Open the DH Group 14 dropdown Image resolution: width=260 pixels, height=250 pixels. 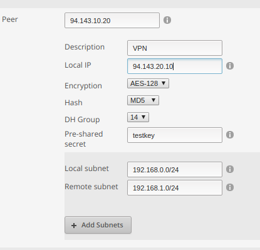(138, 117)
